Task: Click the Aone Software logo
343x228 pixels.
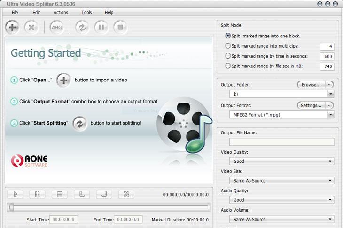Action: (x=29, y=161)
